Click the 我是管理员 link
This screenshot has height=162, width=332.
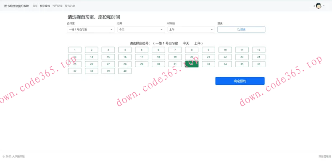pyautogui.click(x=324, y=157)
